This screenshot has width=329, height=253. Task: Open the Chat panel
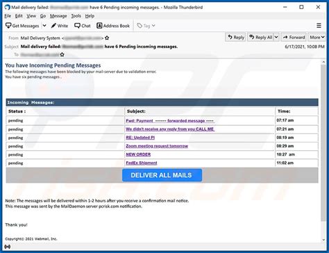83,26
